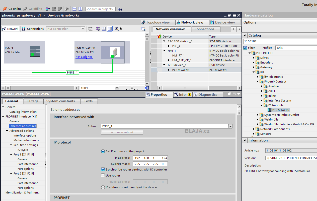Click the PROFINET IO folder icon in catalog
The width and height of the screenshot is (317, 201).
coord(254,53)
